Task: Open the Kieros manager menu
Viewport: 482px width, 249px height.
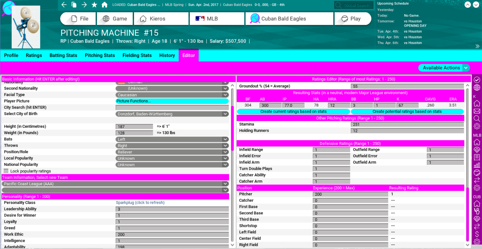Action: [x=161, y=19]
